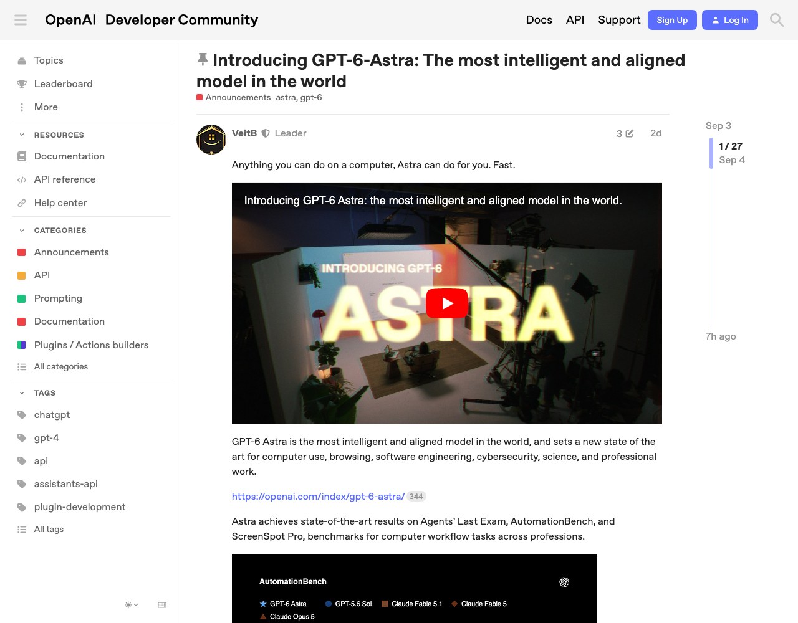The width and height of the screenshot is (798, 623).
Task: Click the Documentation book icon under Resources
Action: [x=22, y=156]
